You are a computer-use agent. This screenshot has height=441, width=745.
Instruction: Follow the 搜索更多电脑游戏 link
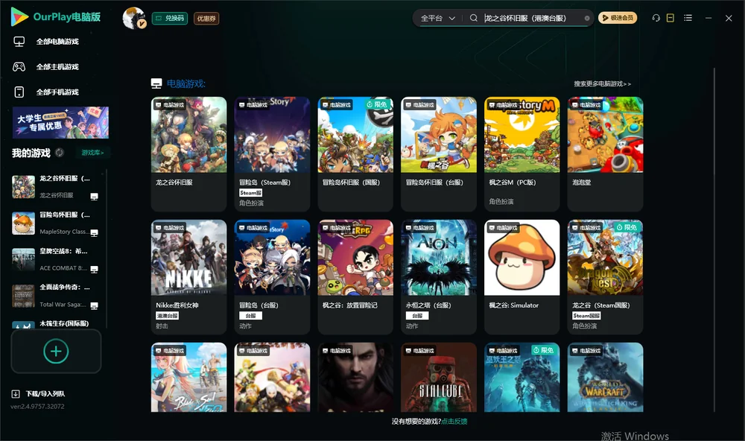point(602,84)
